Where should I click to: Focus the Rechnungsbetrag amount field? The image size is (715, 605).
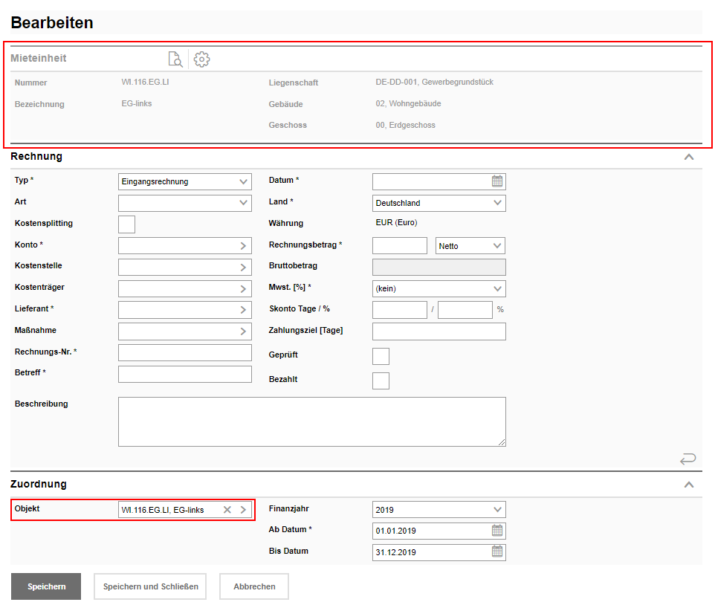point(399,246)
